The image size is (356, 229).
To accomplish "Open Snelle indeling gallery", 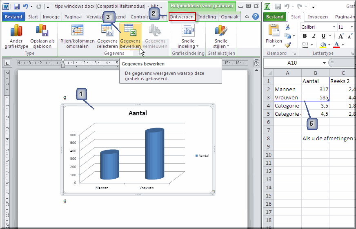I will [188, 36].
